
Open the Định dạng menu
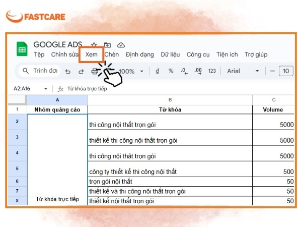pyautogui.click(x=140, y=54)
